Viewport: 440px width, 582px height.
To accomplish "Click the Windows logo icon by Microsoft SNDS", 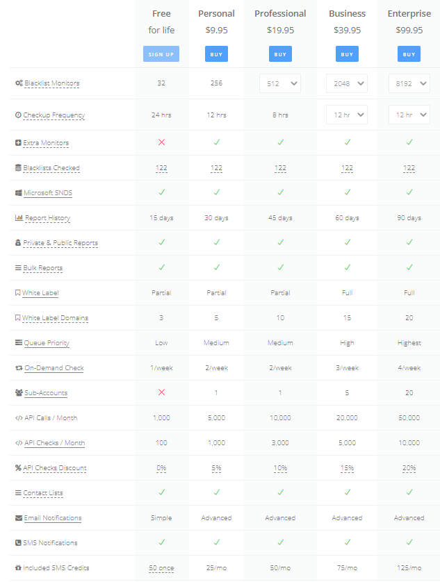I will (18, 193).
